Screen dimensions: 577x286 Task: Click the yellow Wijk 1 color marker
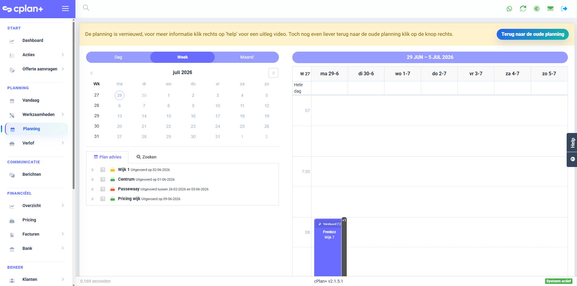[x=113, y=170]
